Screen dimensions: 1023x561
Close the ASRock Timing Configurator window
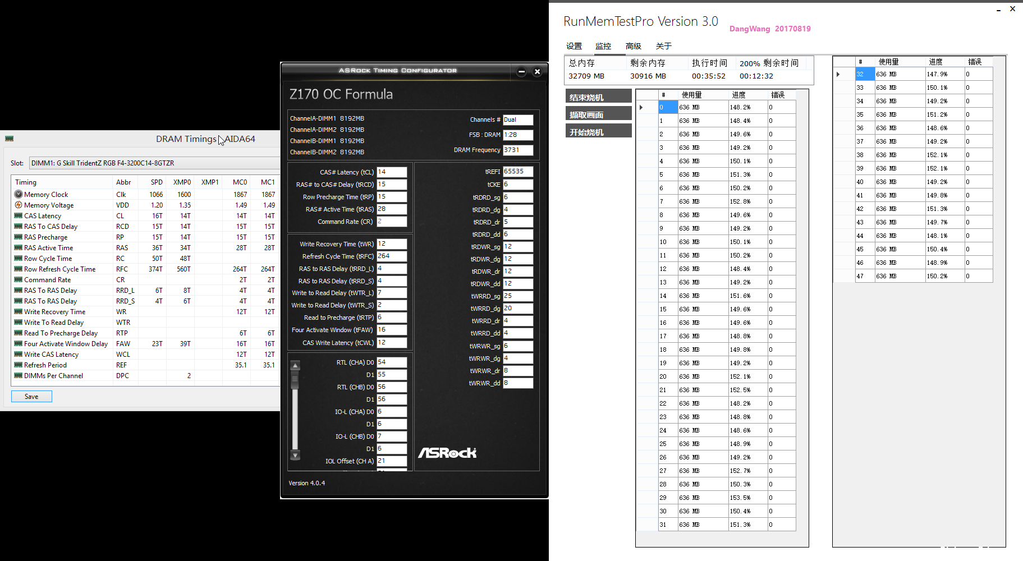point(537,71)
